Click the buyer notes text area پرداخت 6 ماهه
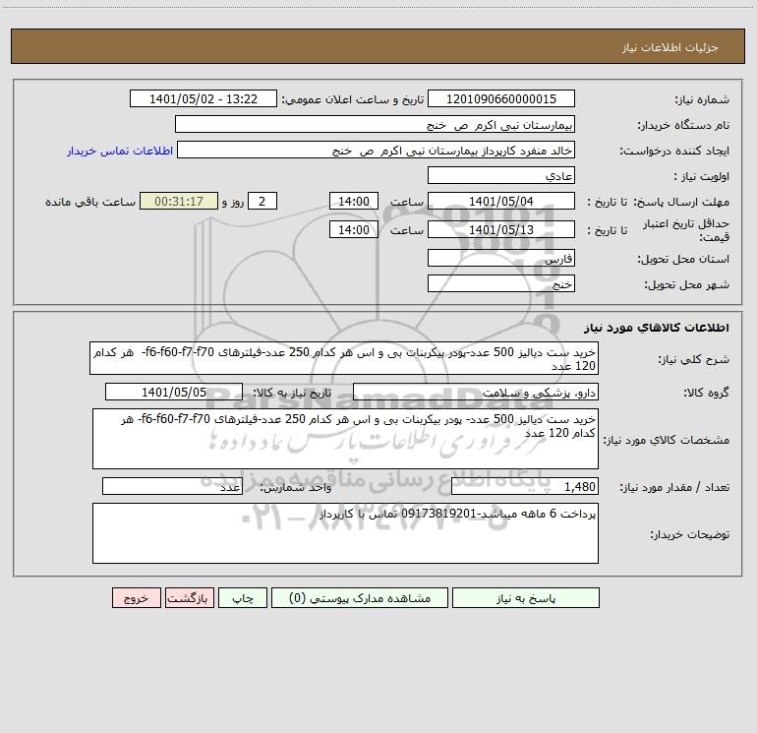 [x=345, y=533]
